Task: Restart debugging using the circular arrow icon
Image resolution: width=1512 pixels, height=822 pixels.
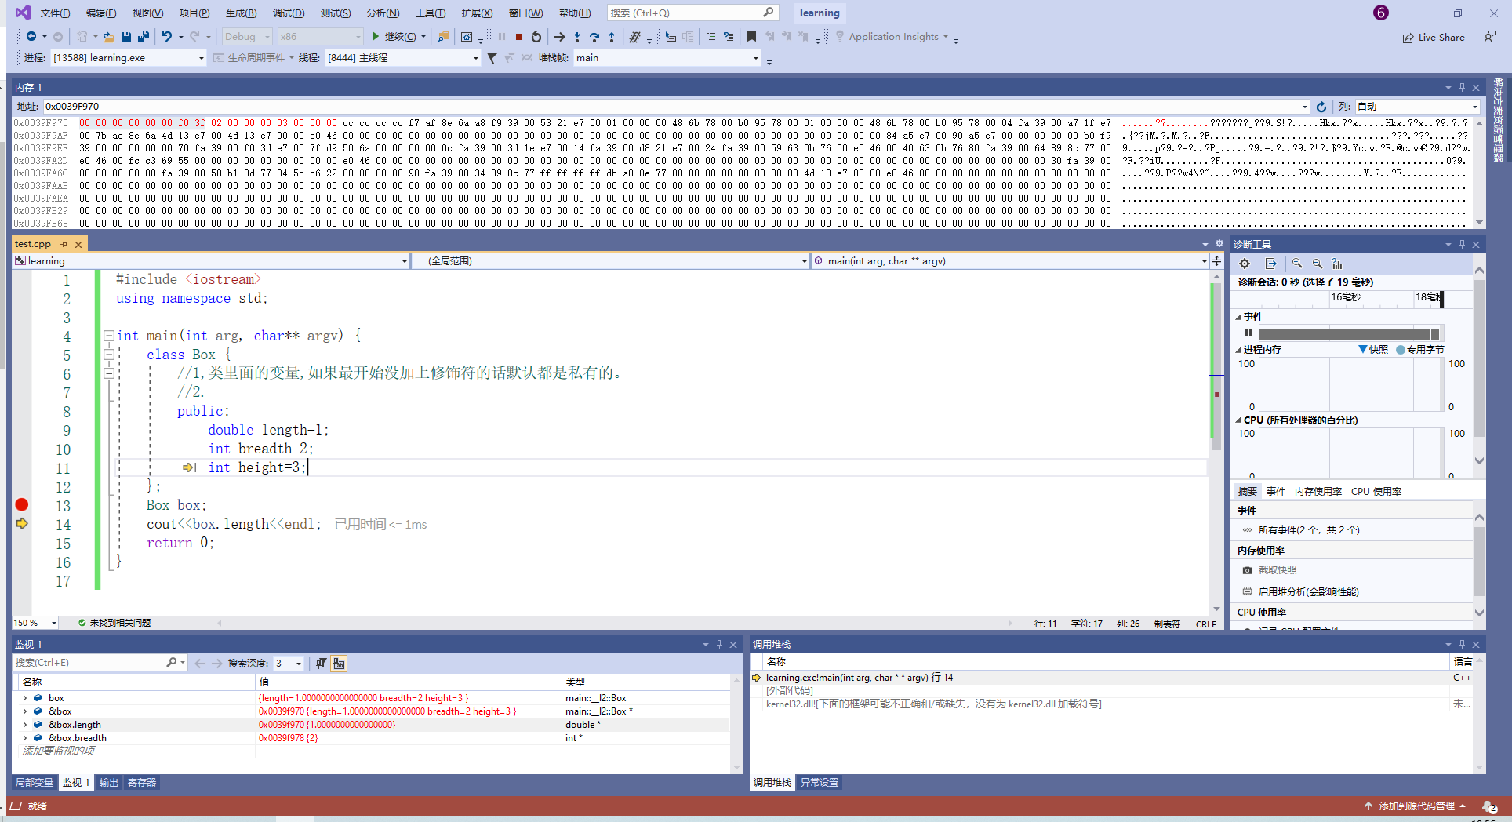Action: (536, 36)
